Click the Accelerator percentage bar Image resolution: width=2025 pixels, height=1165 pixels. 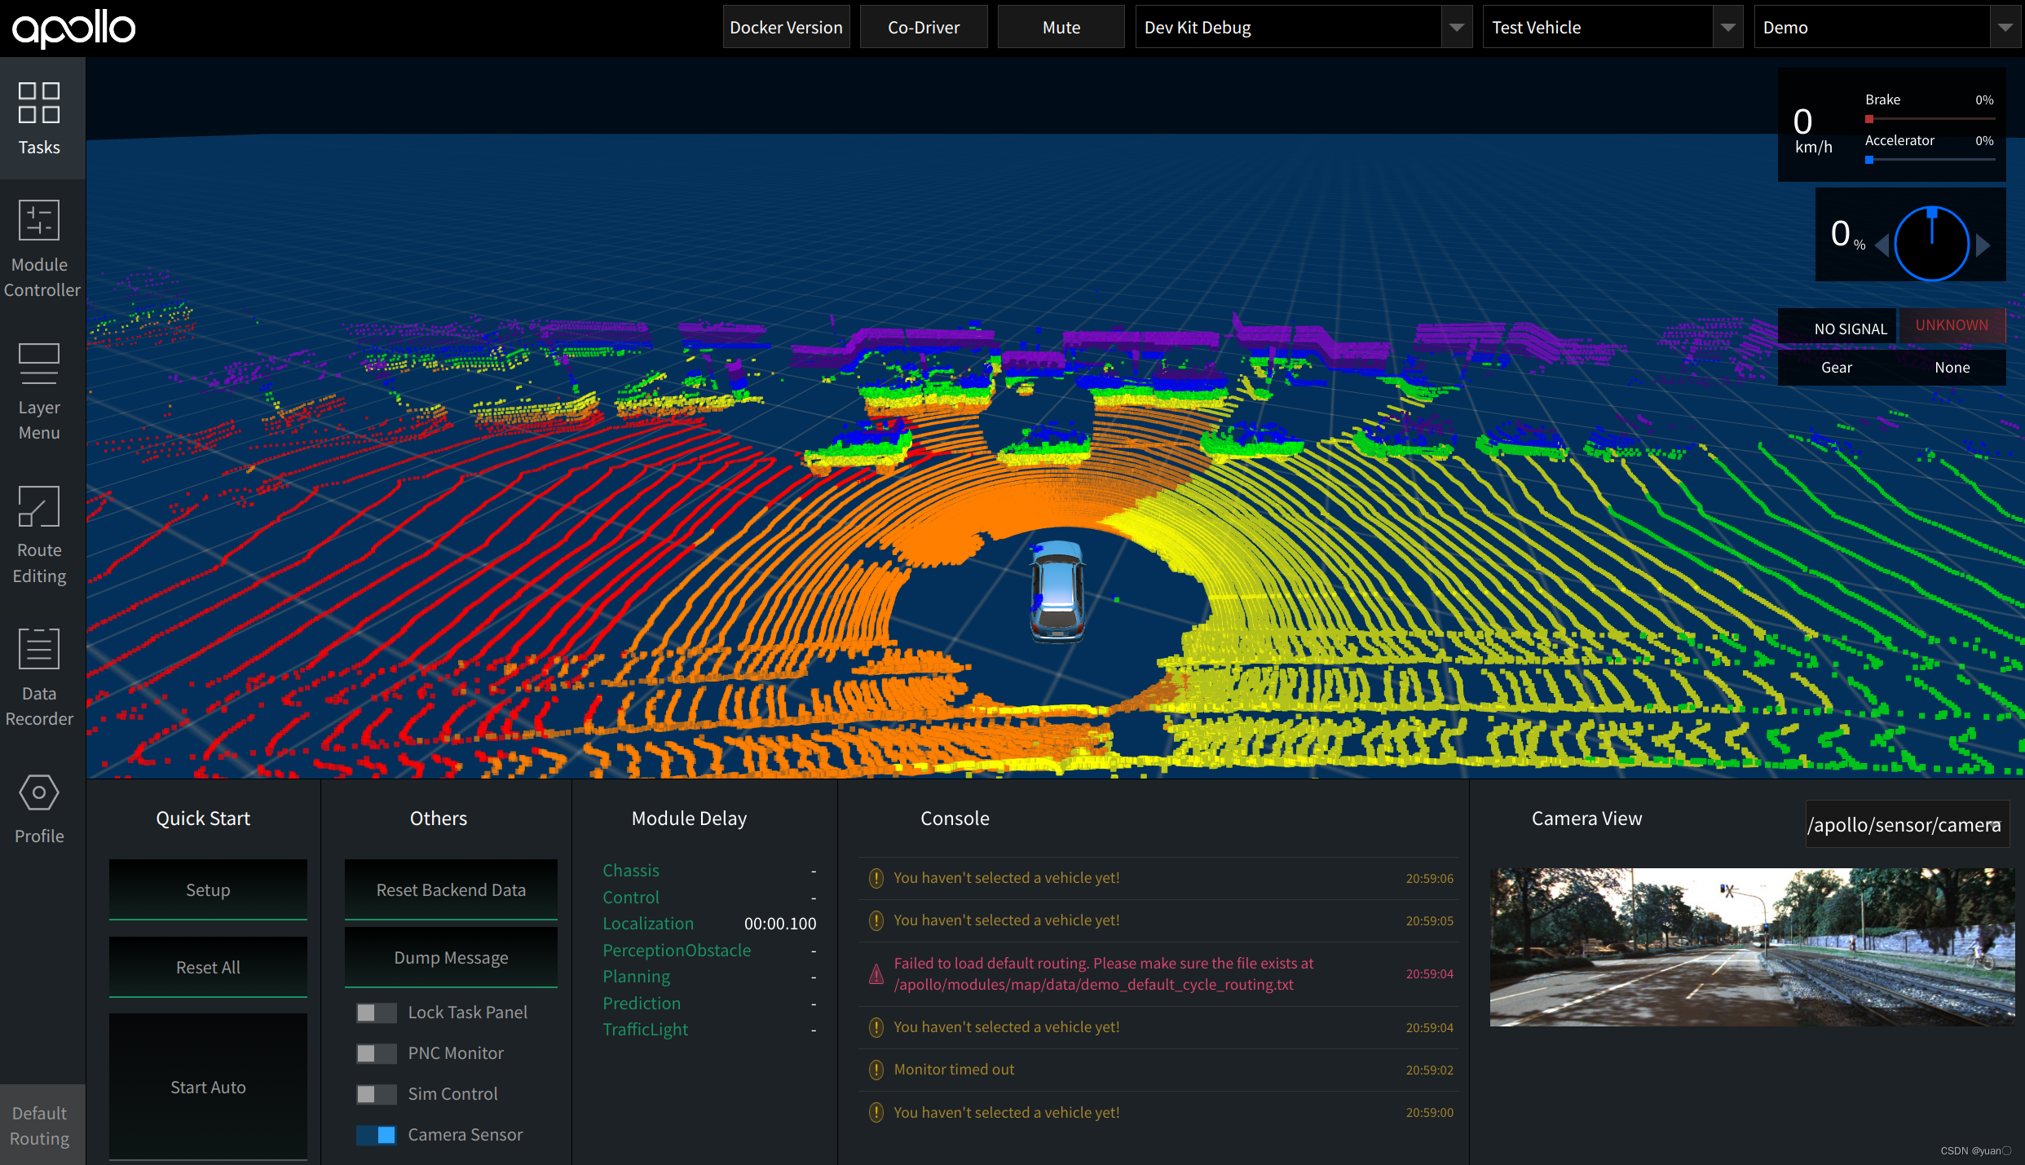[x=1930, y=160]
